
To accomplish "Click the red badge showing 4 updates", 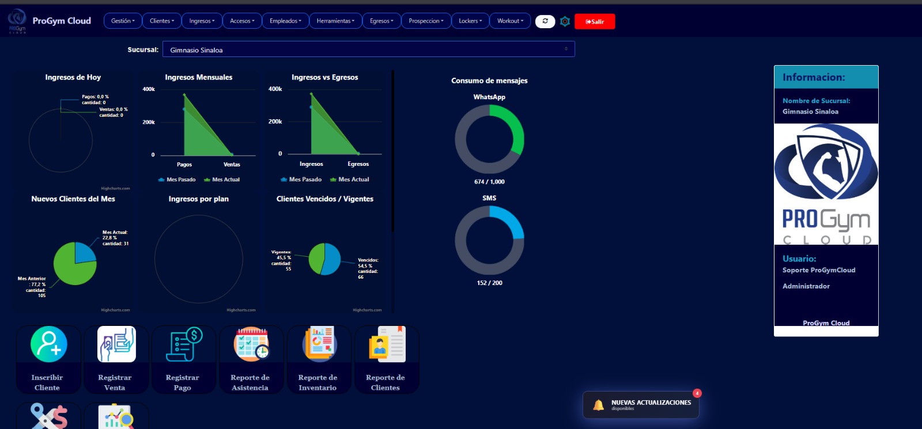I will (697, 393).
